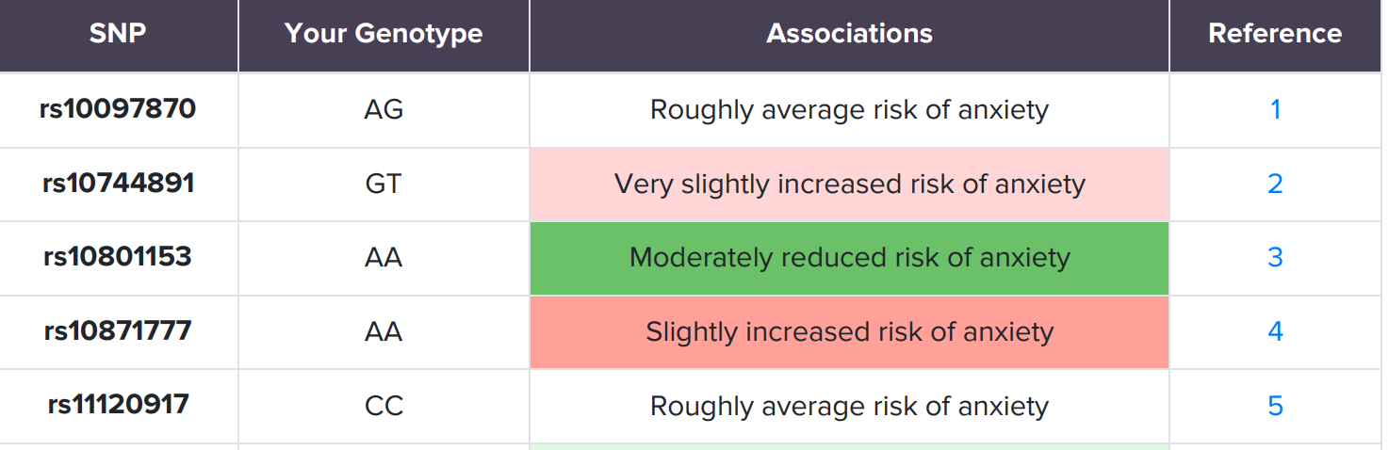Click the Your Genotype column header

point(384,34)
